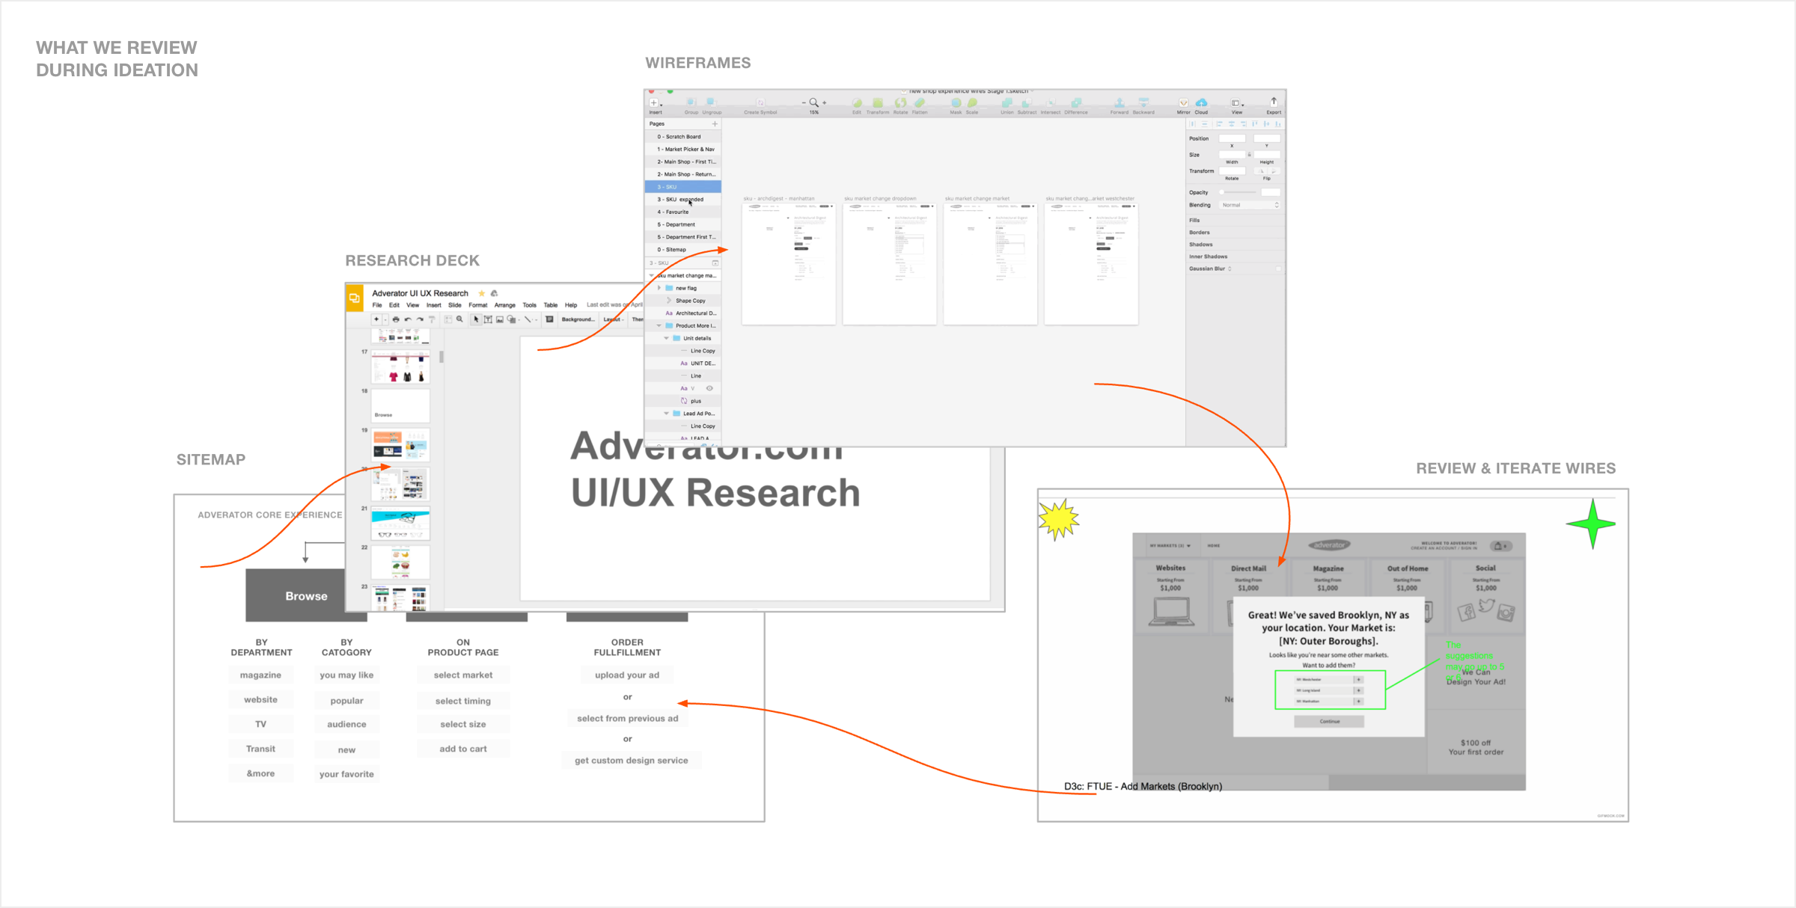The image size is (1796, 908).
Task: Open the File menu in Slides
Action: [x=377, y=305]
